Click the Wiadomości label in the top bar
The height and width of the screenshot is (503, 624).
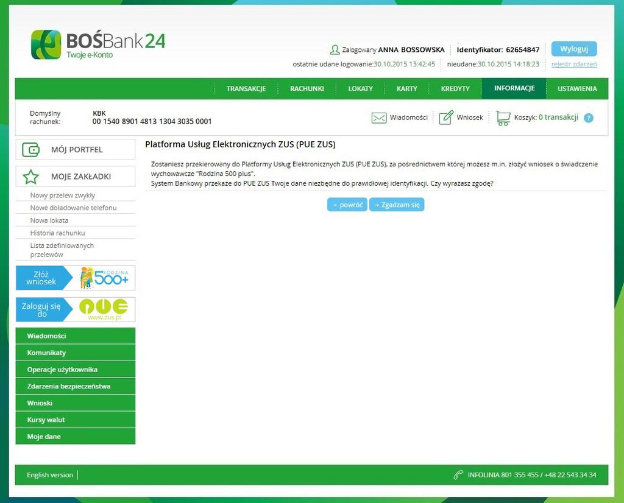pos(409,118)
